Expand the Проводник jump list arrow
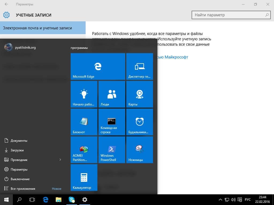 (x=60, y=160)
